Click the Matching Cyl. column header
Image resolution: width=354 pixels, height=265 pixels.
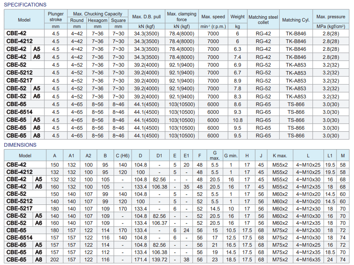coord(296,20)
